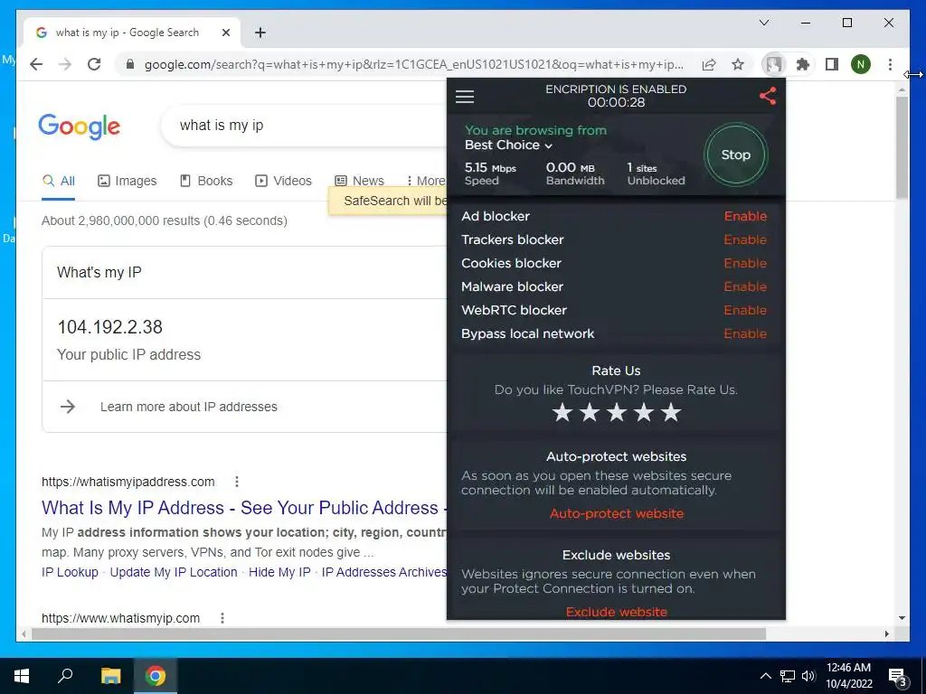Viewport: 926px width, 694px height.
Task: Enable Bypass local network
Action: pos(745,334)
